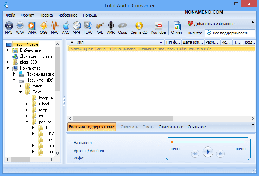259x176 pixels.
Task: Click the audio playback position slider
Action: [207, 142]
